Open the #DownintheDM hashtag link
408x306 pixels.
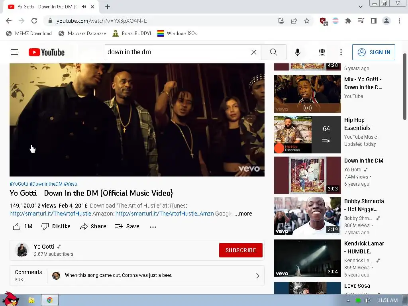click(46, 184)
